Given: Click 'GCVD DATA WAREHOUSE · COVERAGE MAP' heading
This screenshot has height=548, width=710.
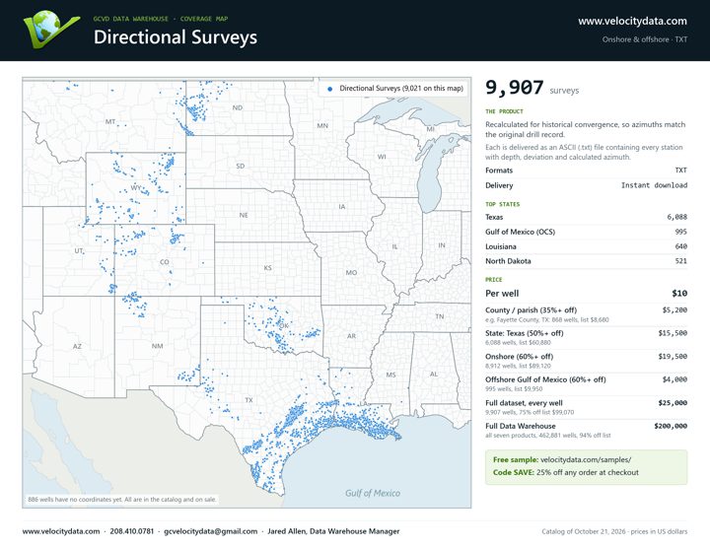Looking at the screenshot, I should 161,19.
